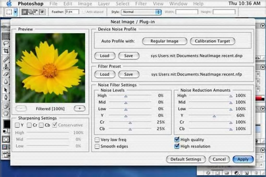Viewport: 266px width, 177px height.
Task: Select the Lasso tool
Action: tap(6, 43)
